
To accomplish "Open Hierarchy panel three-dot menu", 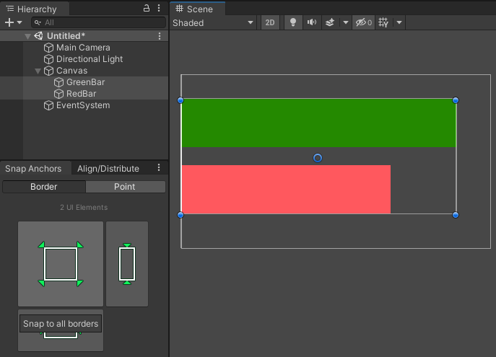I will 160,9.
